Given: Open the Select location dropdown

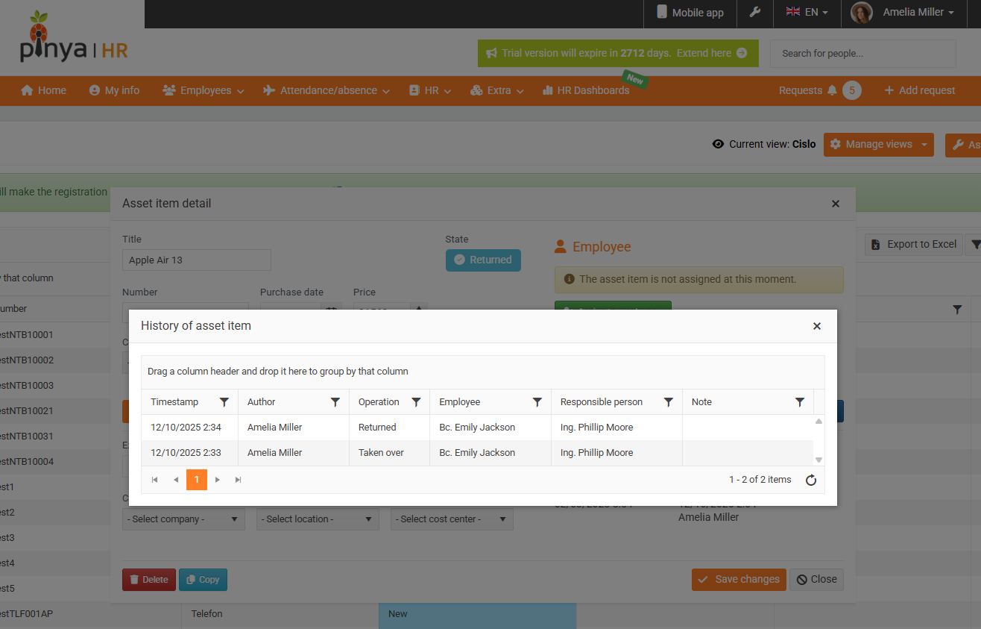Looking at the screenshot, I should tap(318, 519).
